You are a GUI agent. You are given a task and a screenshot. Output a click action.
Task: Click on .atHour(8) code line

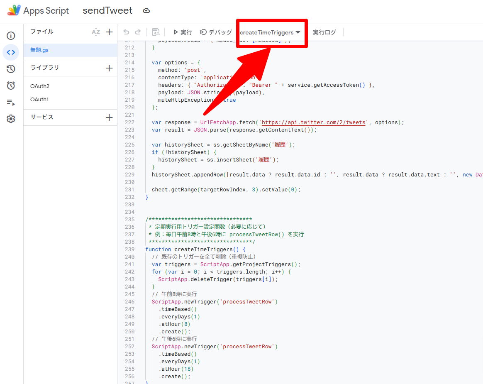click(x=174, y=324)
